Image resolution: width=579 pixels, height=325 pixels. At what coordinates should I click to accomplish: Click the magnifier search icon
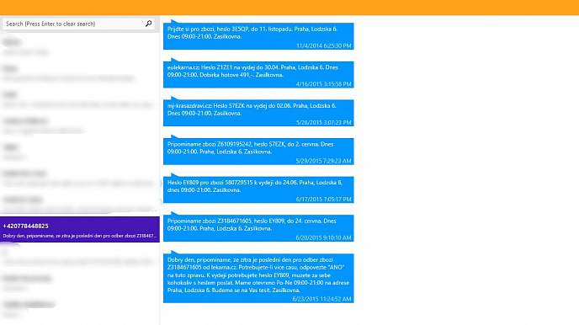click(x=148, y=24)
